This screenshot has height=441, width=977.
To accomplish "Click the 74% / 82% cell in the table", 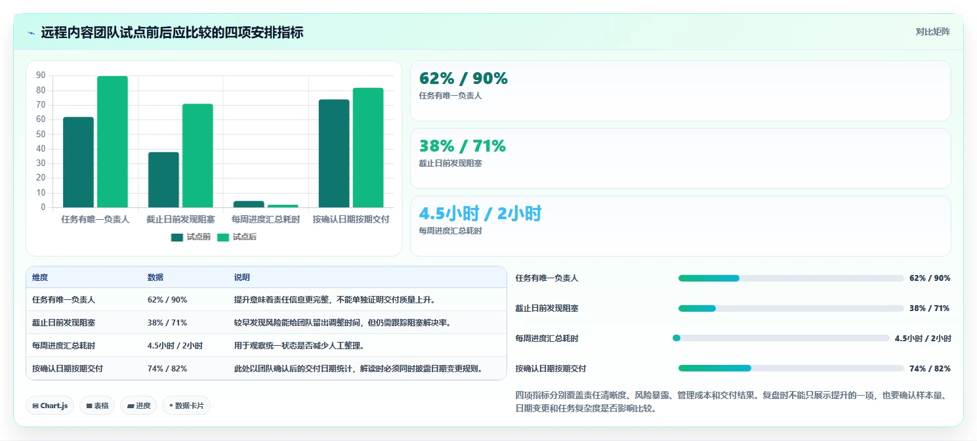I will (167, 369).
